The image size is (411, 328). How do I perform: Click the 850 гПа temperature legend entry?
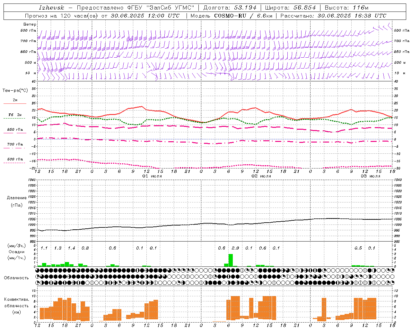[x=15, y=131]
